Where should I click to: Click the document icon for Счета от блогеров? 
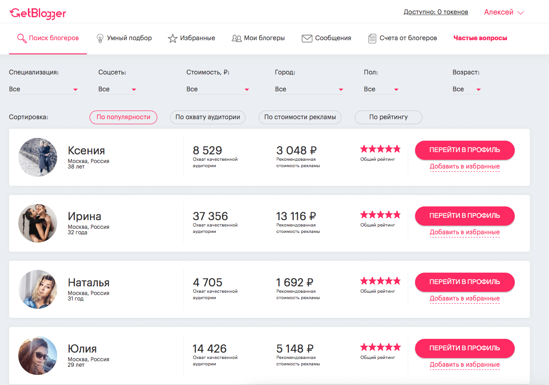point(372,38)
